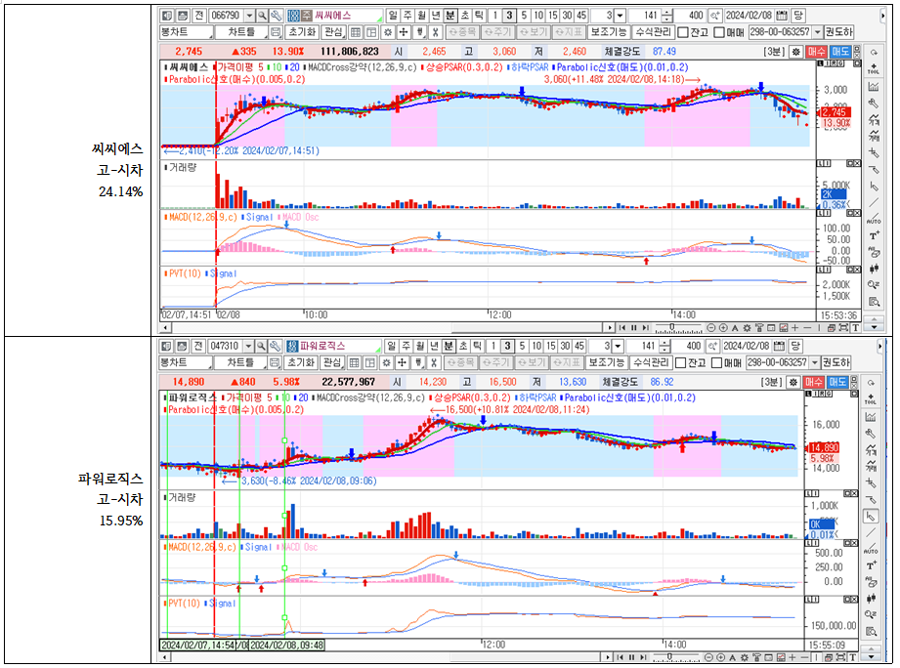Click 초기화 reset button in 씨씨에스 chart
This screenshot has width=900, height=668.
[302, 32]
